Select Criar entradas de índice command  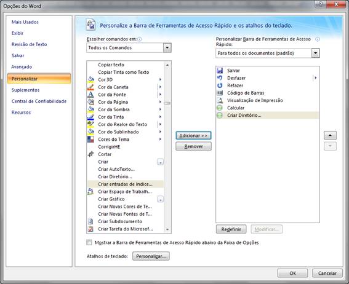126,184
